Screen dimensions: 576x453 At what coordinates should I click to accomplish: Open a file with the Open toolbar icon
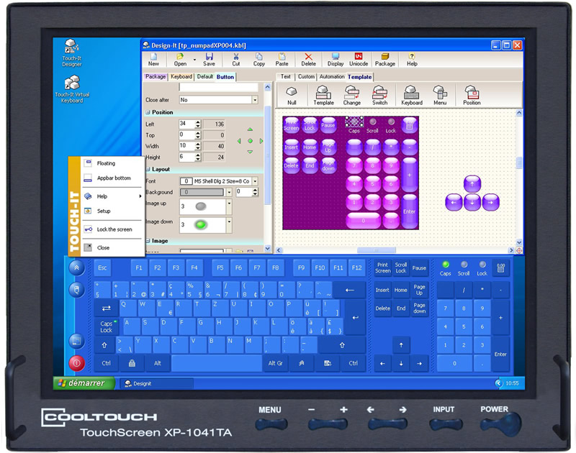tap(180, 60)
